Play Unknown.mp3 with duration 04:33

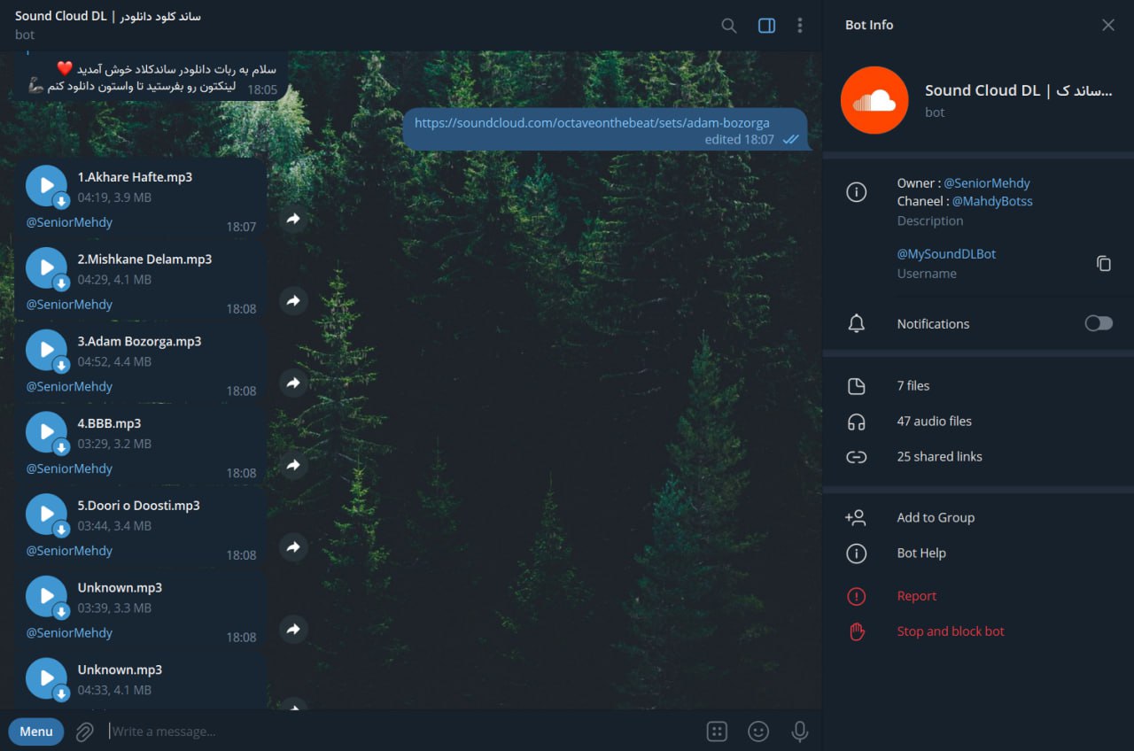click(x=46, y=679)
